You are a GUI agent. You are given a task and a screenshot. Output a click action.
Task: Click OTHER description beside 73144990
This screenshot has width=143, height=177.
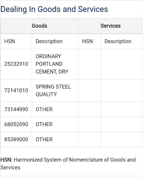(x=44, y=109)
